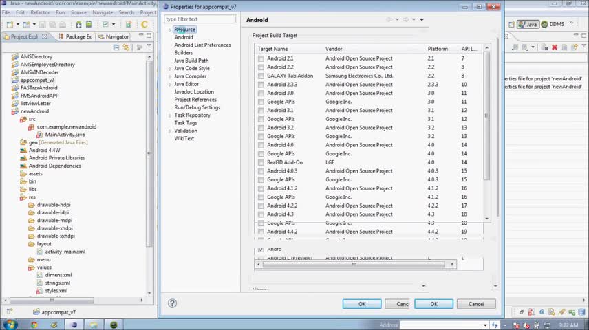Click the New Android XML file icon
589x330 pixels.
coord(129,24)
